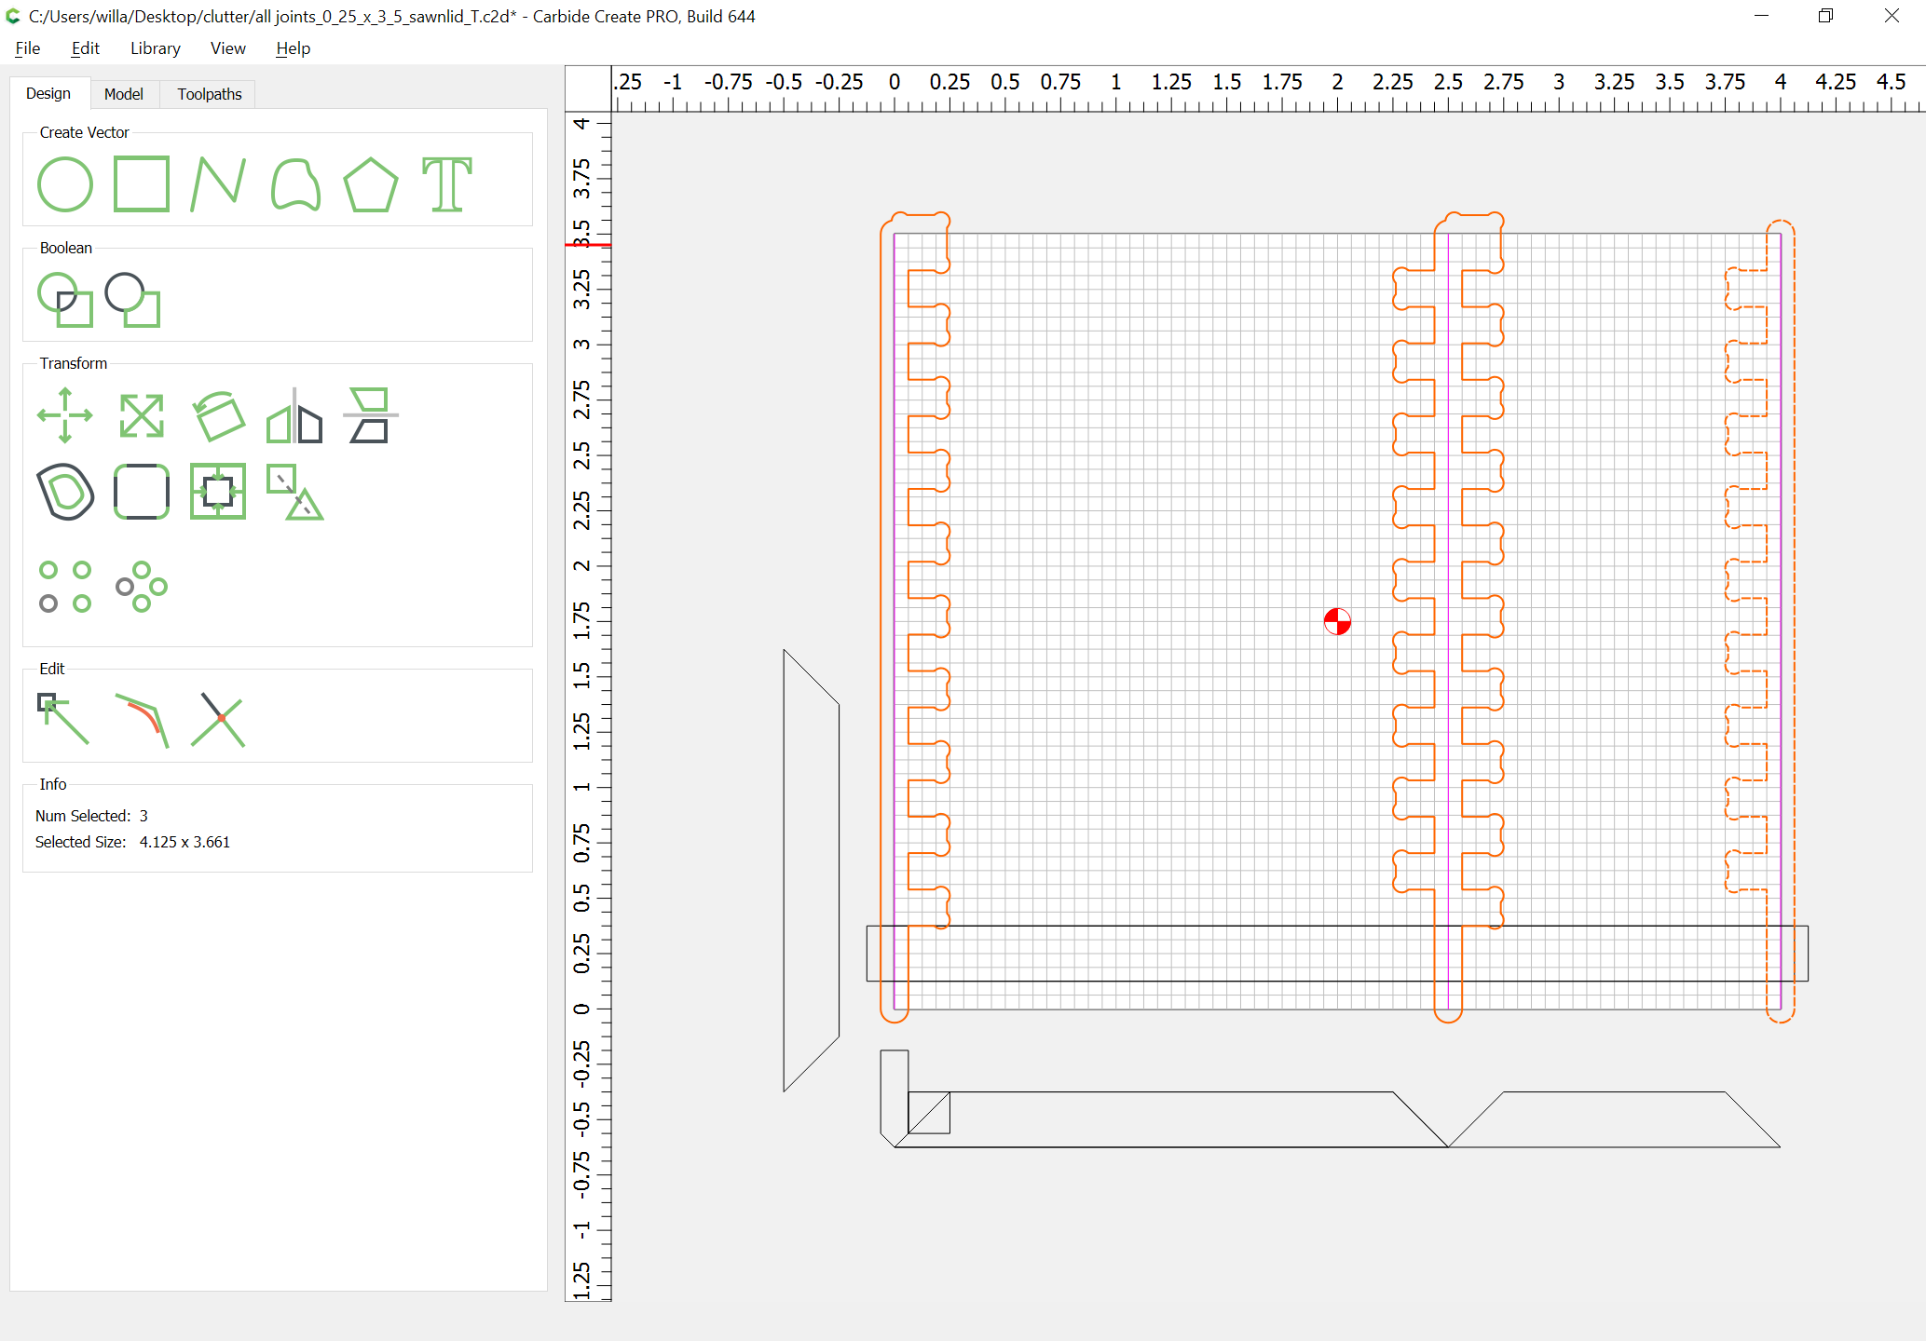Open the Library menu
The width and height of the screenshot is (1926, 1341).
click(x=155, y=48)
